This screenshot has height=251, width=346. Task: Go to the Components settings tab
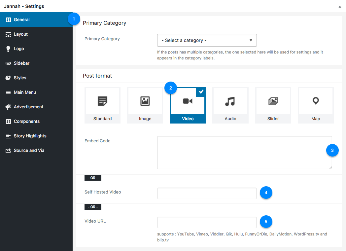[36, 122]
